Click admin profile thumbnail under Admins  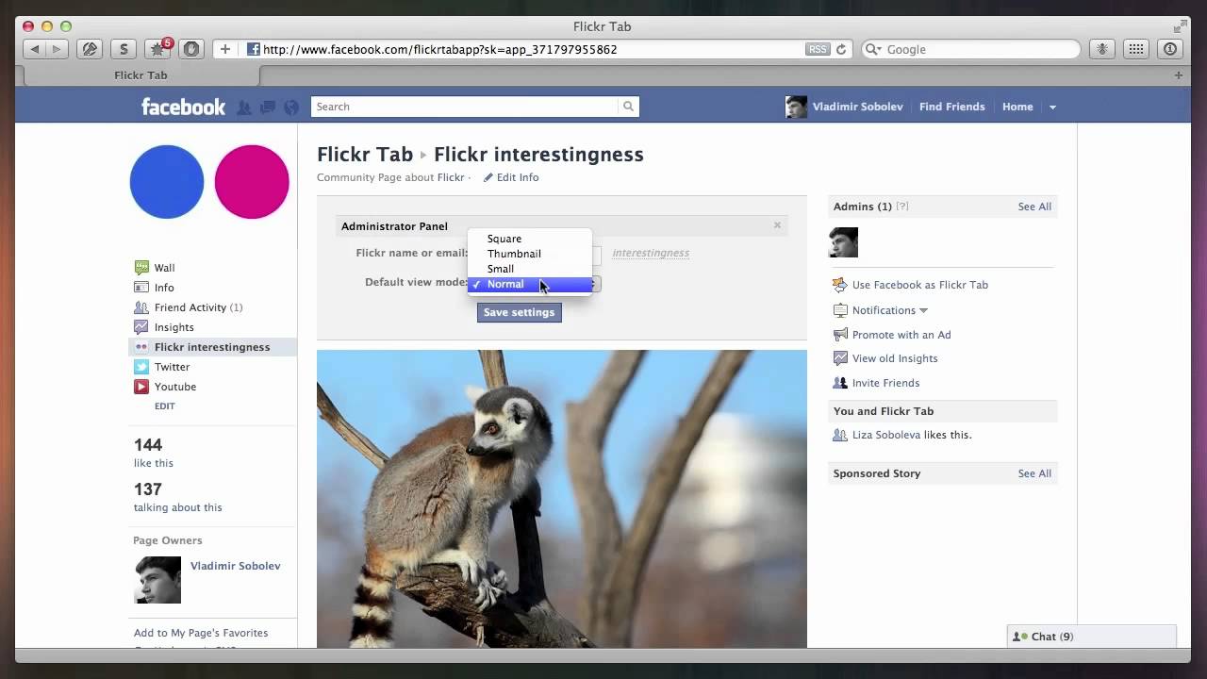pos(843,242)
